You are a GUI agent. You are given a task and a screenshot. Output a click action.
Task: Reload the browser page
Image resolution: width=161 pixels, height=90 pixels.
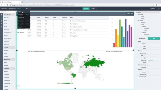7,5
